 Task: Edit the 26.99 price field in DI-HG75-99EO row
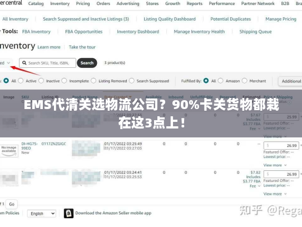(x=281, y=145)
